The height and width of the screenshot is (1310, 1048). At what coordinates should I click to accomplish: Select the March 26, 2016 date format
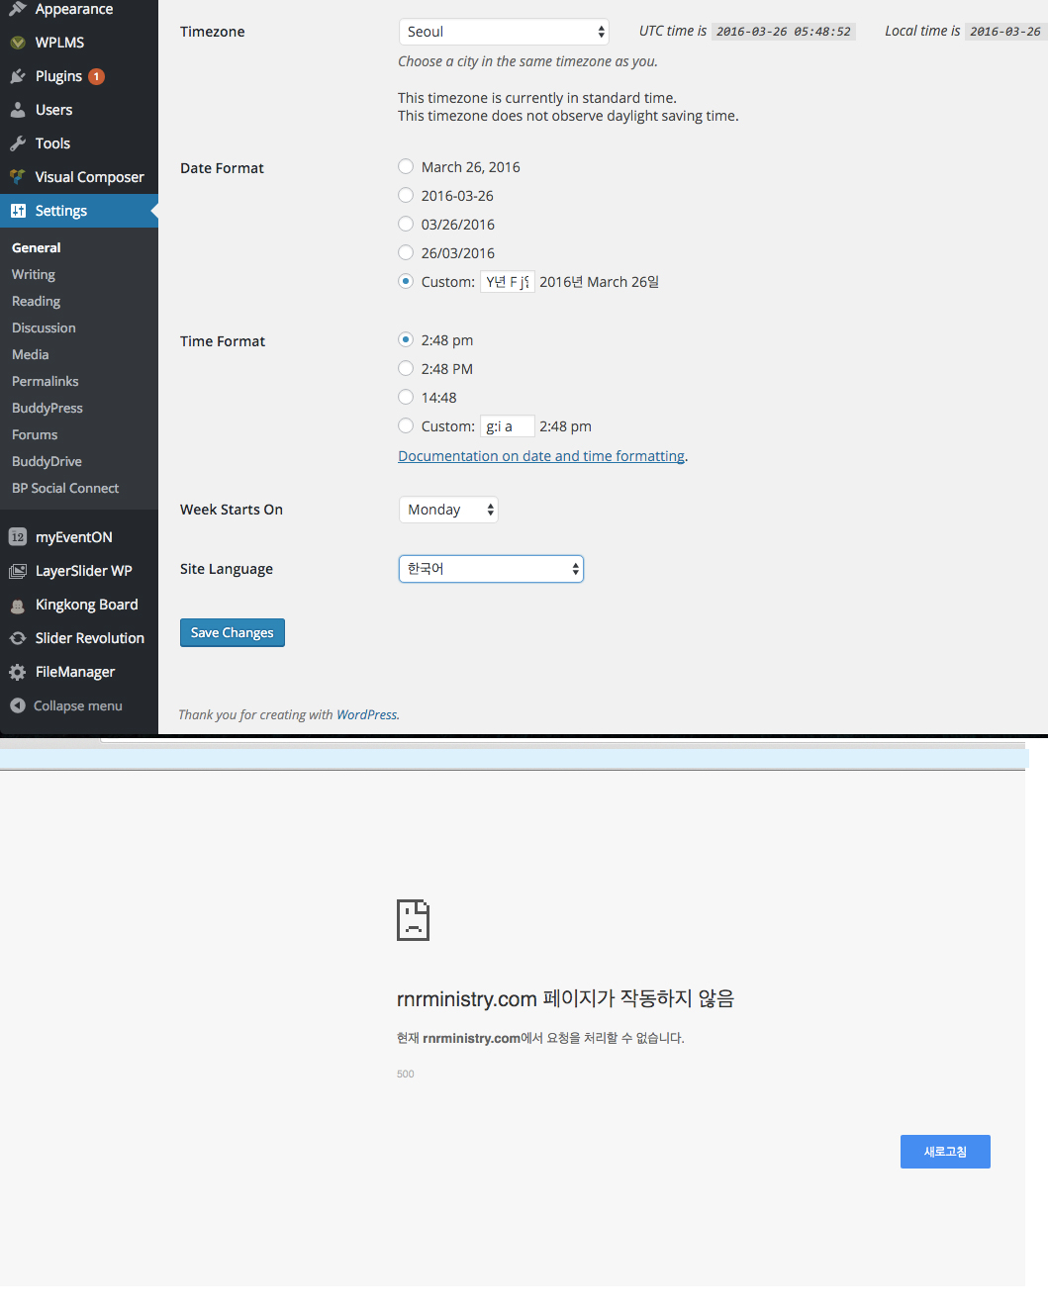tap(406, 167)
